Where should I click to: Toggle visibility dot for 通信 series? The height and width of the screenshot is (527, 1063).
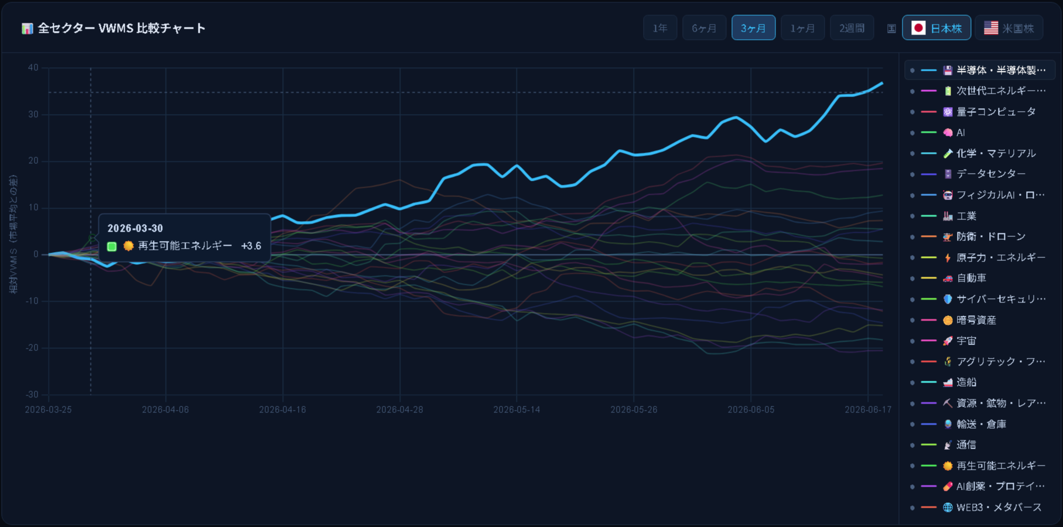point(912,445)
